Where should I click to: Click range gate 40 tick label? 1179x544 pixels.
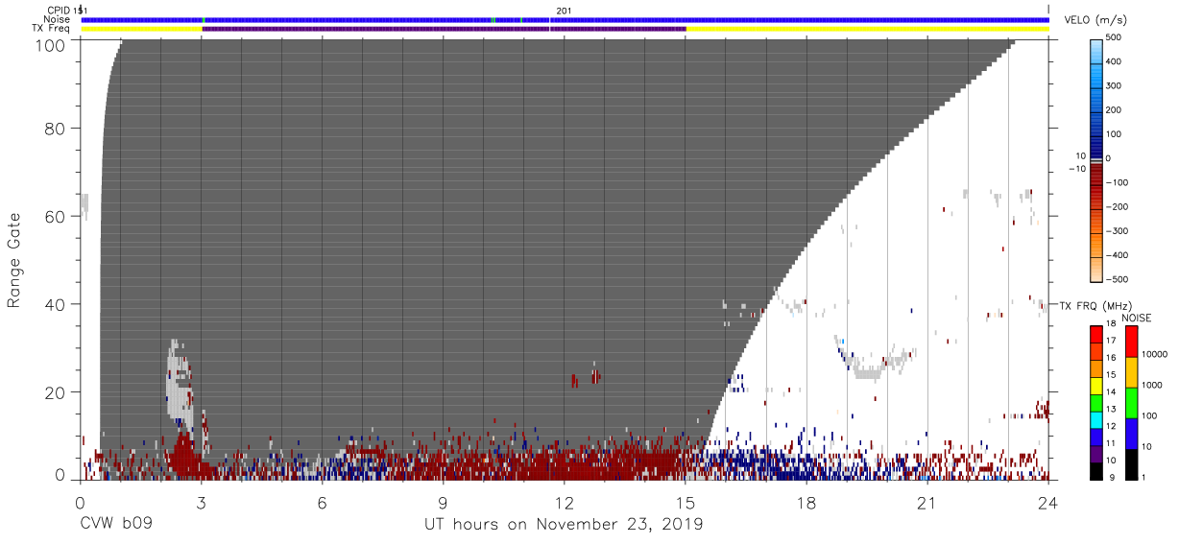(x=55, y=304)
